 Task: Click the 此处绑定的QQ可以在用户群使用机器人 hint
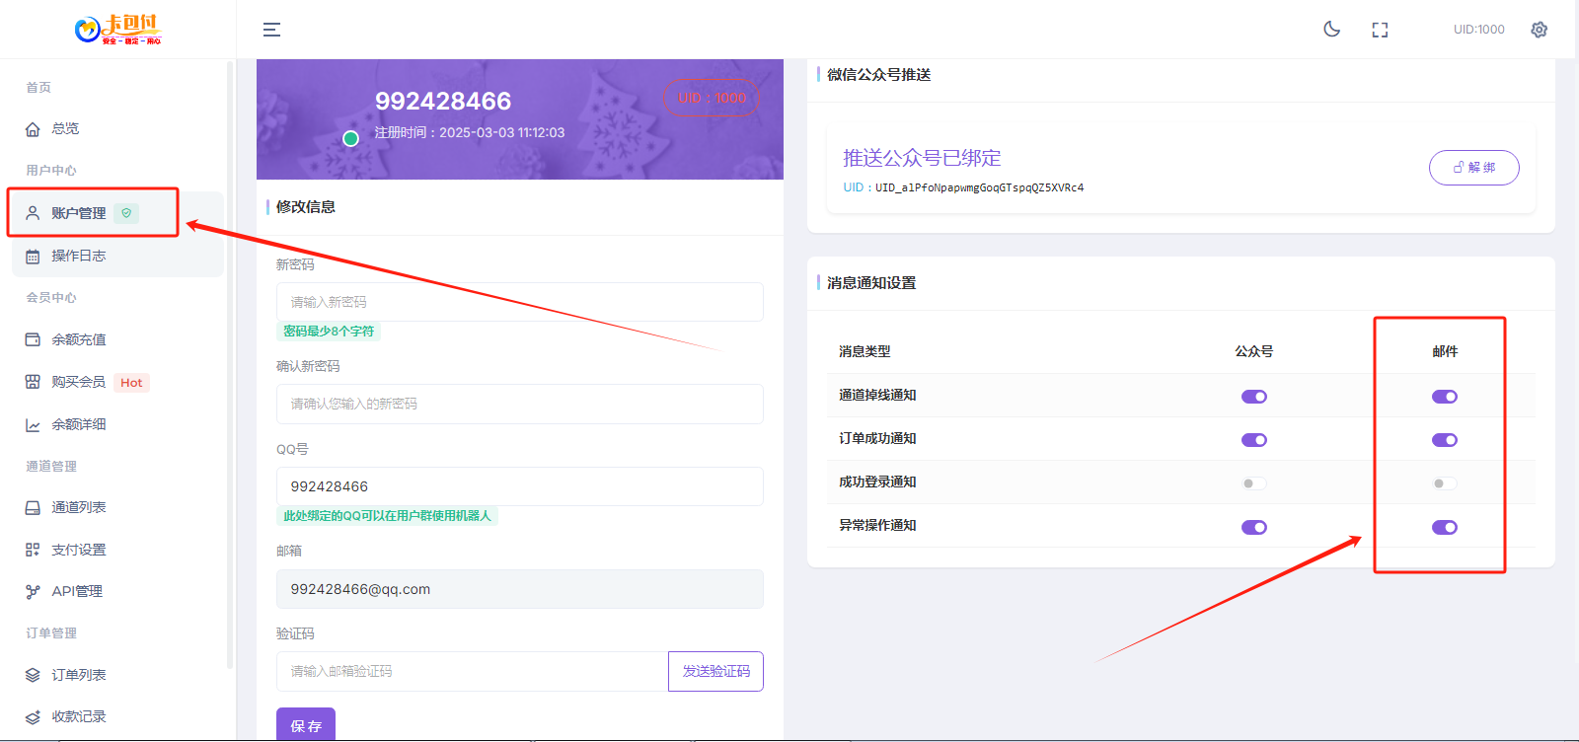point(387,516)
